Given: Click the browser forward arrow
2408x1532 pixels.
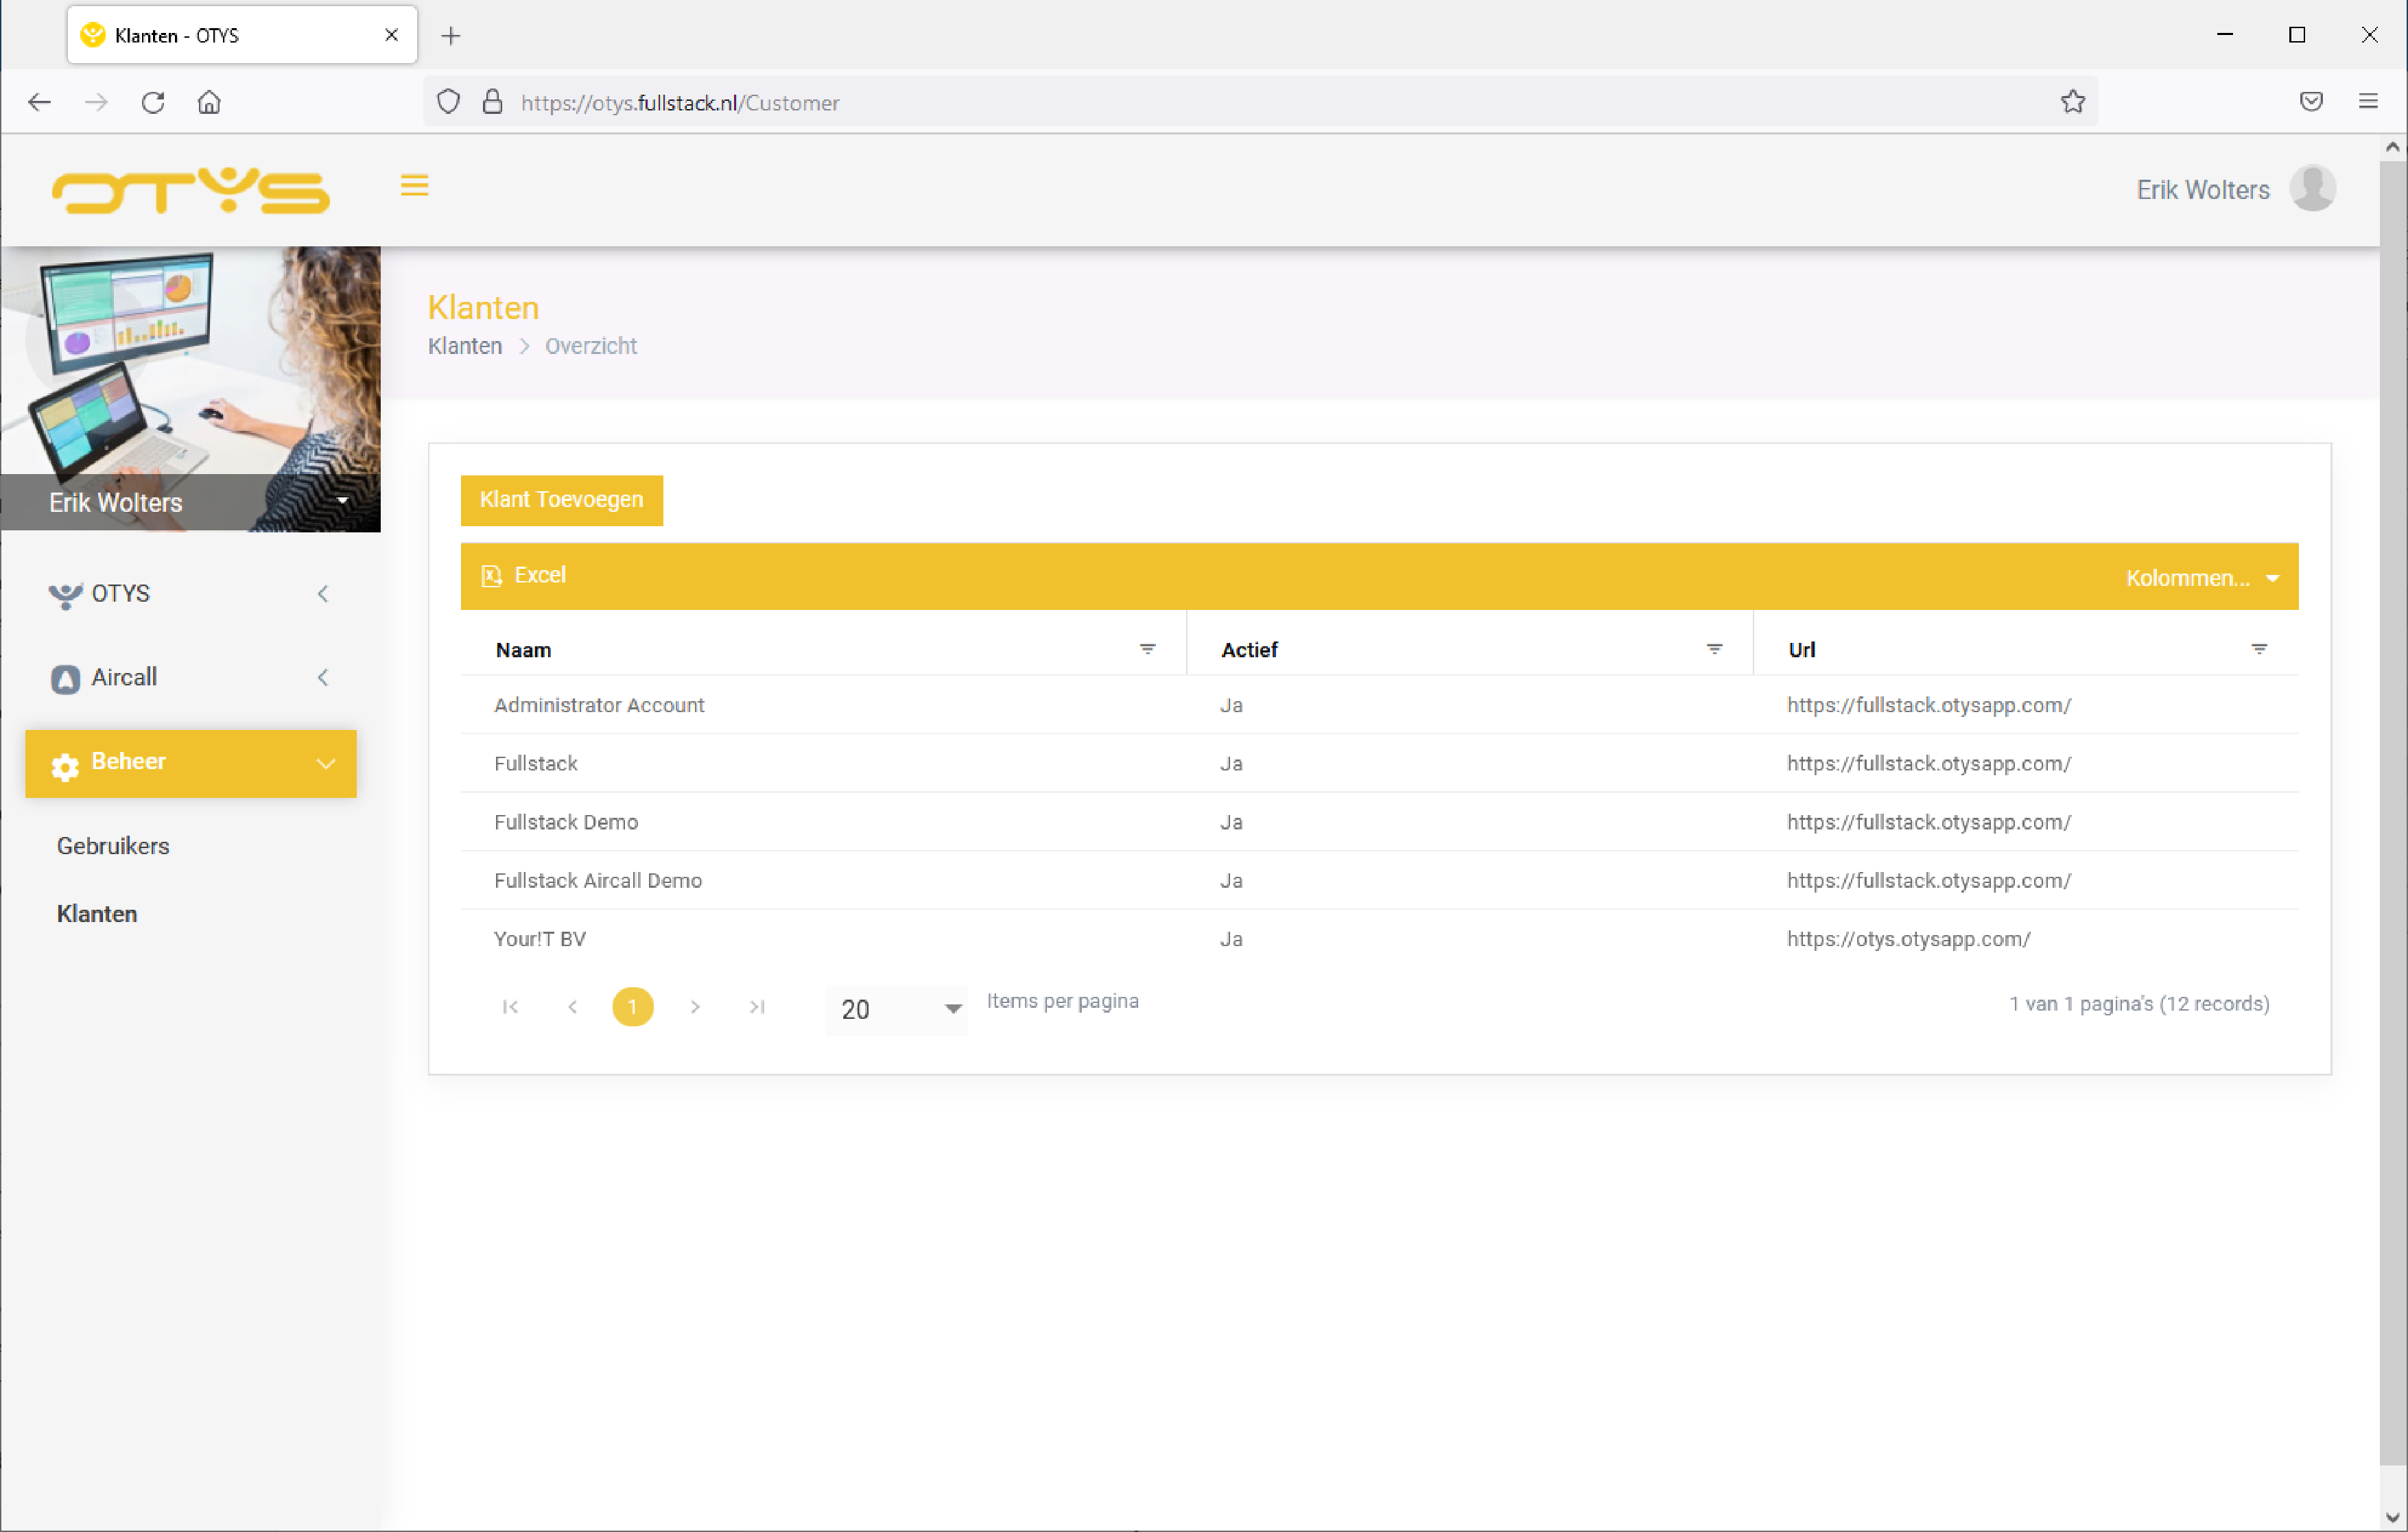Looking at the screenshot, I should click(x=96, y=102).
